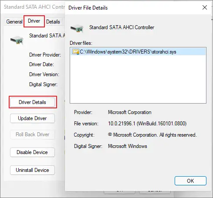Select the storahci.sys driver file row
The image size is (213, 198).
coord(138,52)
